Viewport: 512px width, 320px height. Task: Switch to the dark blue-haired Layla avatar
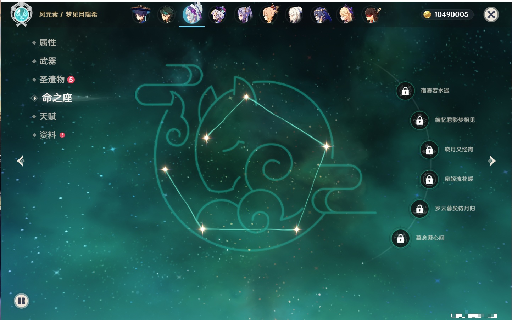pyautogui.click(x=321, y=14)
